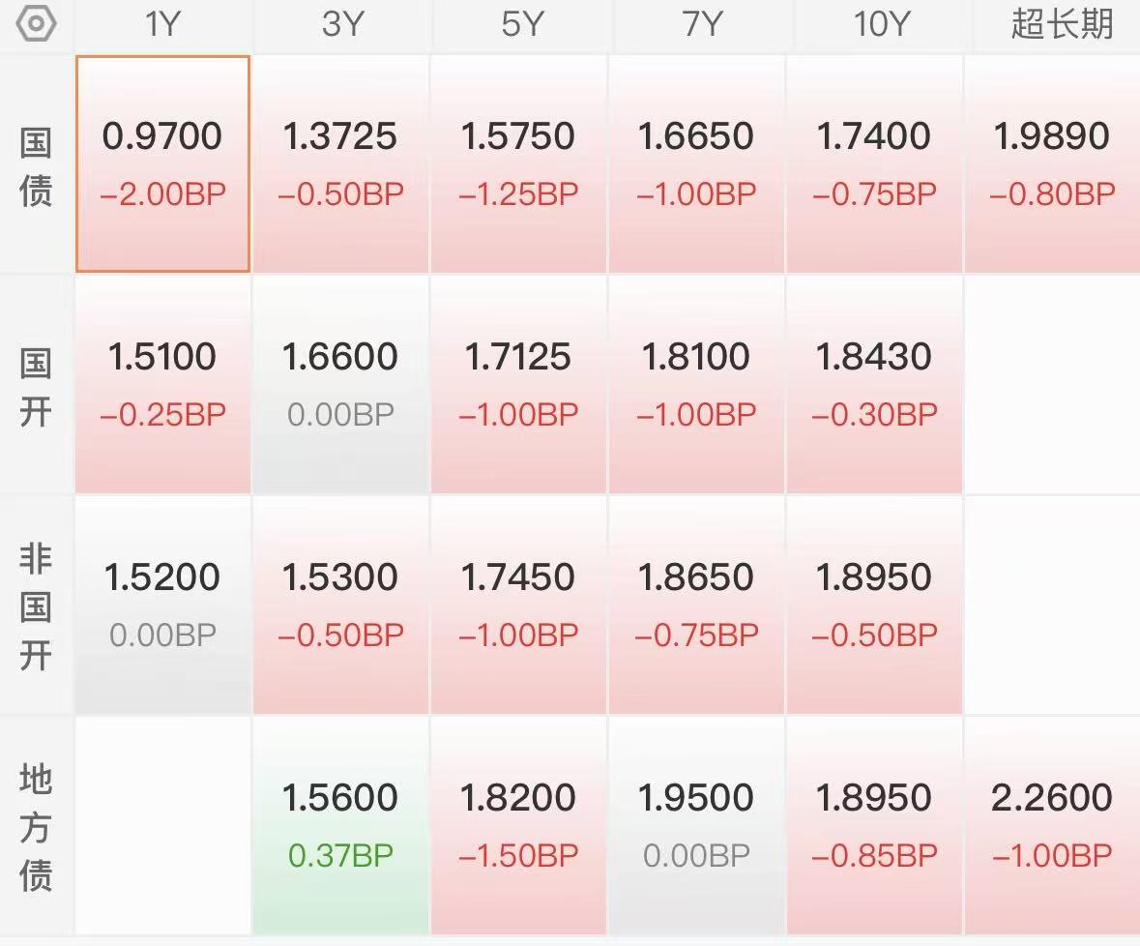
Task: Select the 3Y maturity column header
Action: pyautogui.click(x=341, y=24)
